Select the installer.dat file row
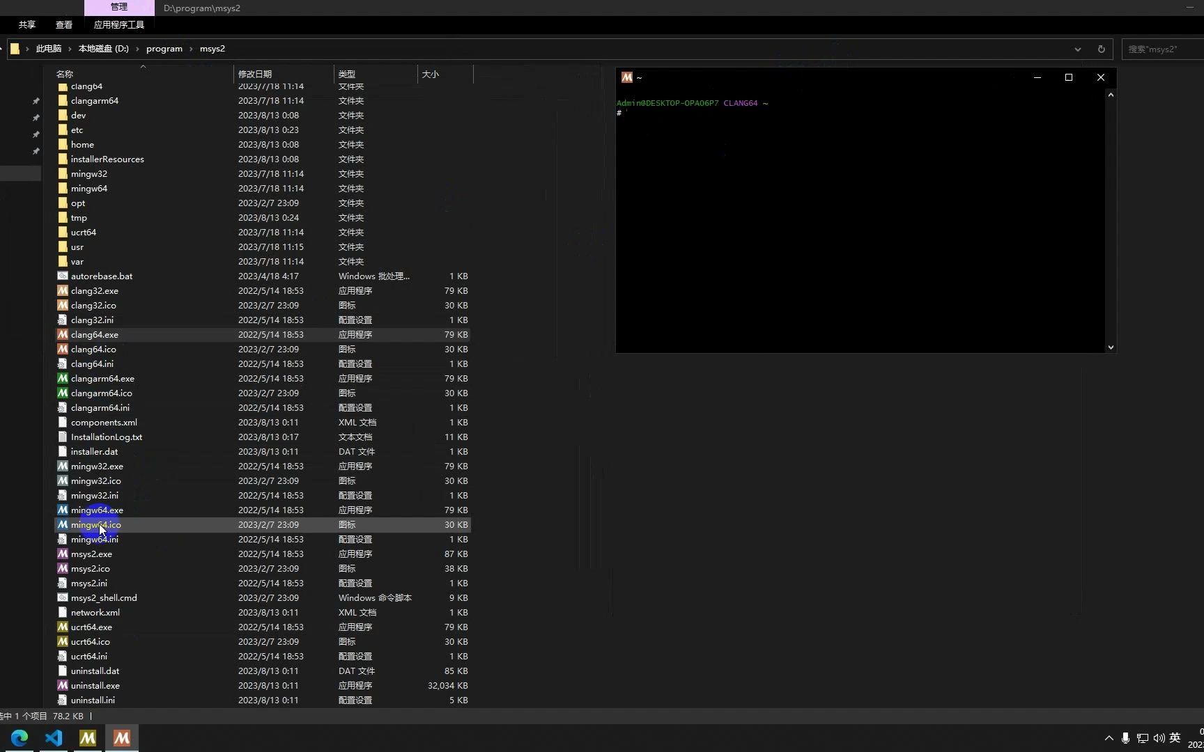This screenshot has height=752, width=1204. tap(262, 452)
